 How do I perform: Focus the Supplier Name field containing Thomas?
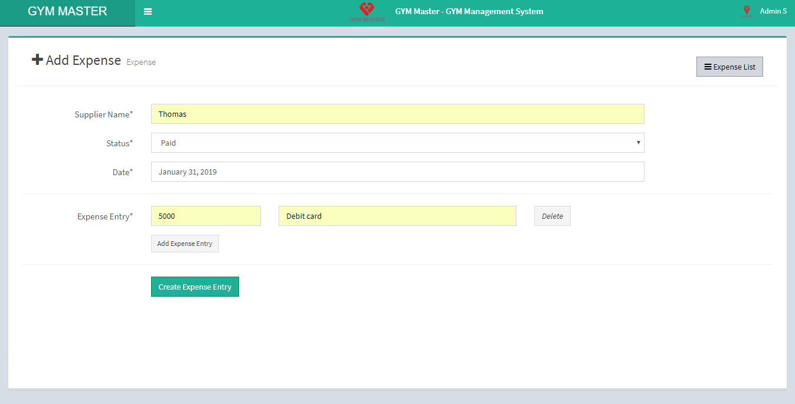click(x=397, y=114)
